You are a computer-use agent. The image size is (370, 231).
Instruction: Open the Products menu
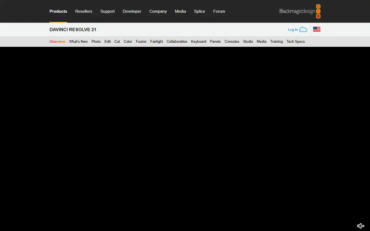tap(58, 11)
